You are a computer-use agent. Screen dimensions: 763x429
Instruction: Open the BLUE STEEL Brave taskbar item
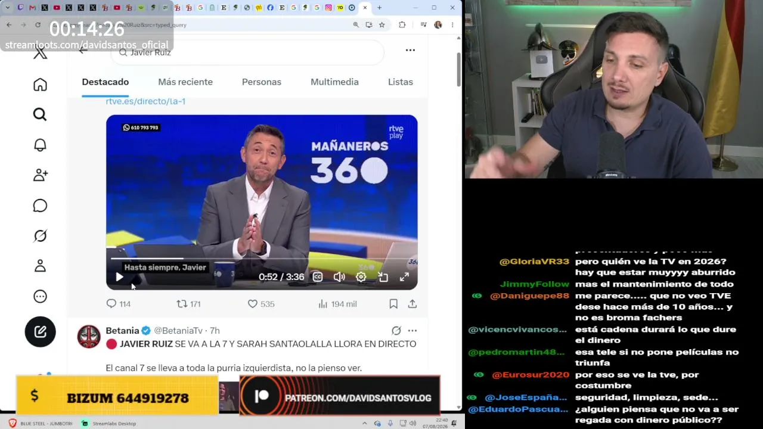coord(41,424)
